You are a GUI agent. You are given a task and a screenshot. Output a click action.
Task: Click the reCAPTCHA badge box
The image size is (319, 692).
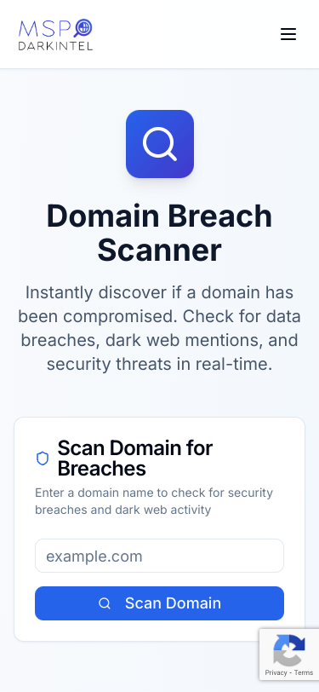tap(289, 655)
